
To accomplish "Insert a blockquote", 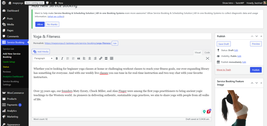I will tap(79, 58).
